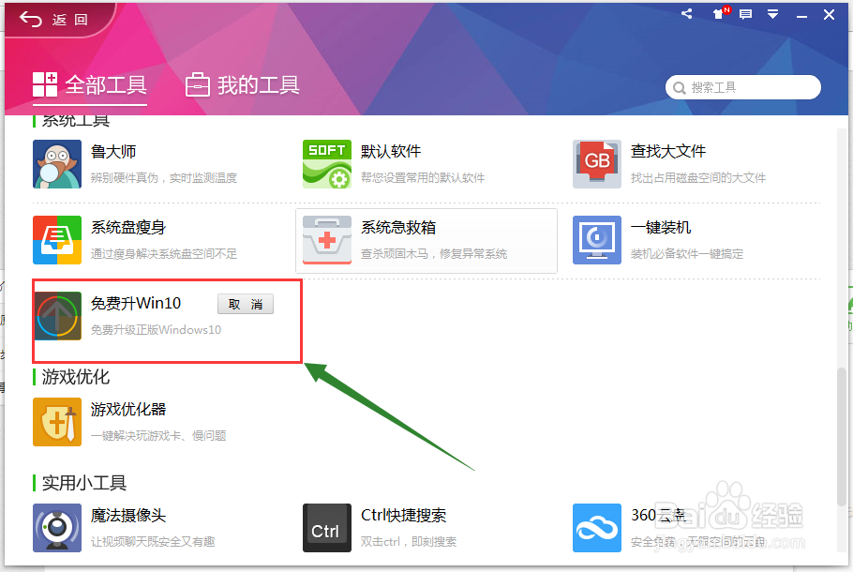Click the 搜索工具 search field
The image size is (853, 572).
(742, 87)
